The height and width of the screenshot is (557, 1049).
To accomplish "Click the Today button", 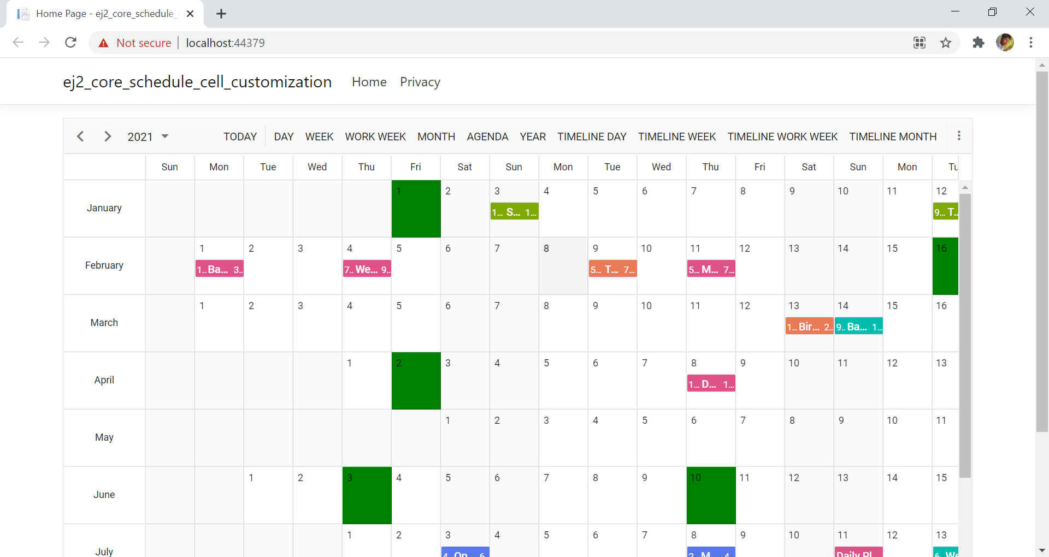I will [x=240, y=137].
